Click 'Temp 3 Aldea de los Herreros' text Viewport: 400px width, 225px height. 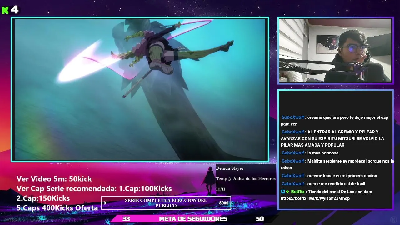click(x=246, y=178)
